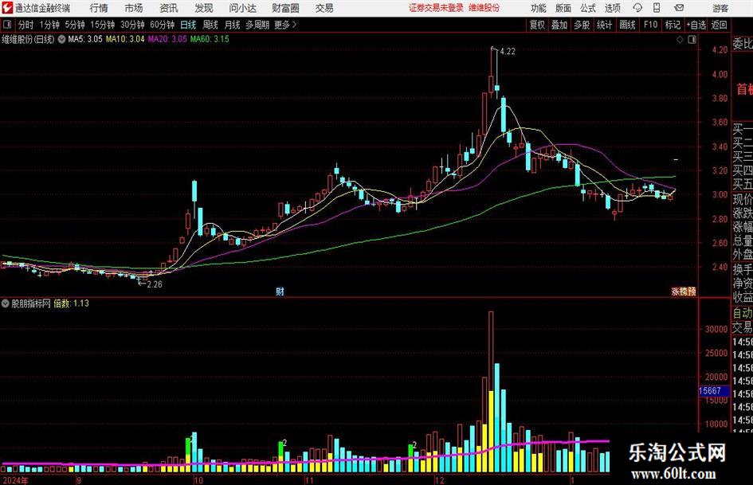Screen dimensions: 753x485
Task: Click the MA20: 3.05 indicator label
Action: point(167,39)
